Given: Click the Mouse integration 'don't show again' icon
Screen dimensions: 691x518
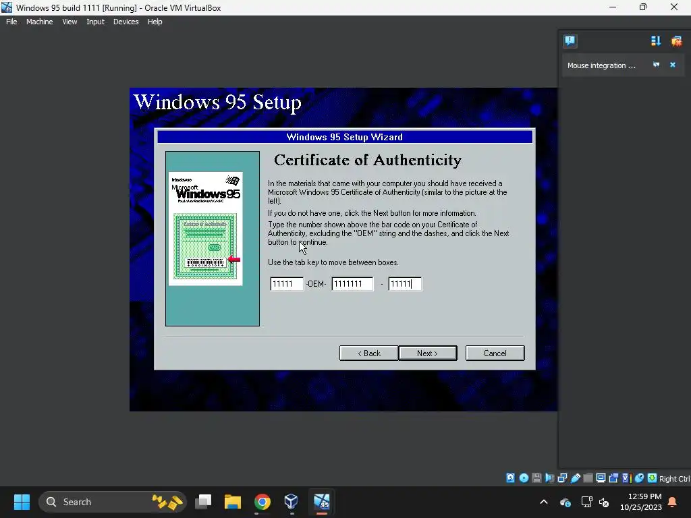Looking at the screenshot, I should pyautogui.click(x=656, y=65).
